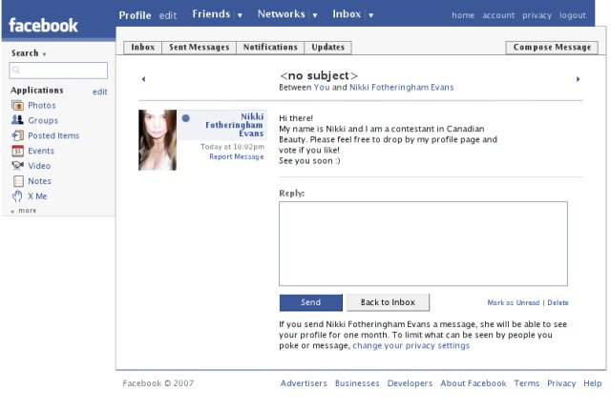Click the sidebar Search input field
Image resolution: width=611 pixels, height=412 pixels.
58,71
